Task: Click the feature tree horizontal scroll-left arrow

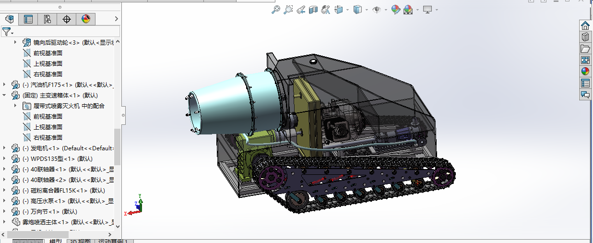Action: coord(3,234)
